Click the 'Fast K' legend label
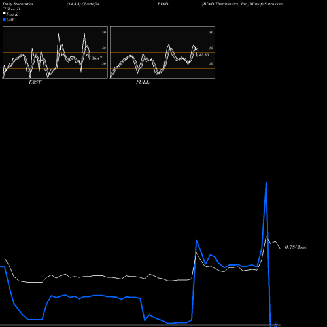 [x=12, y=14]
